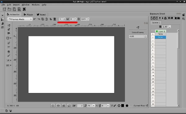Open the rotation angle dropdown
186x114 pixels.
pos(108,106)
